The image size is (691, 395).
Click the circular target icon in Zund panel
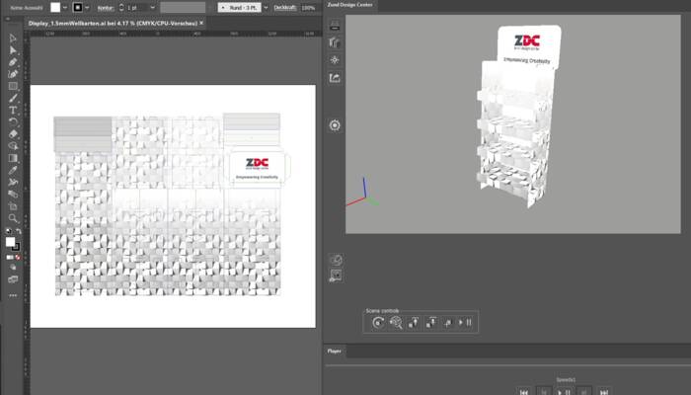336,125
